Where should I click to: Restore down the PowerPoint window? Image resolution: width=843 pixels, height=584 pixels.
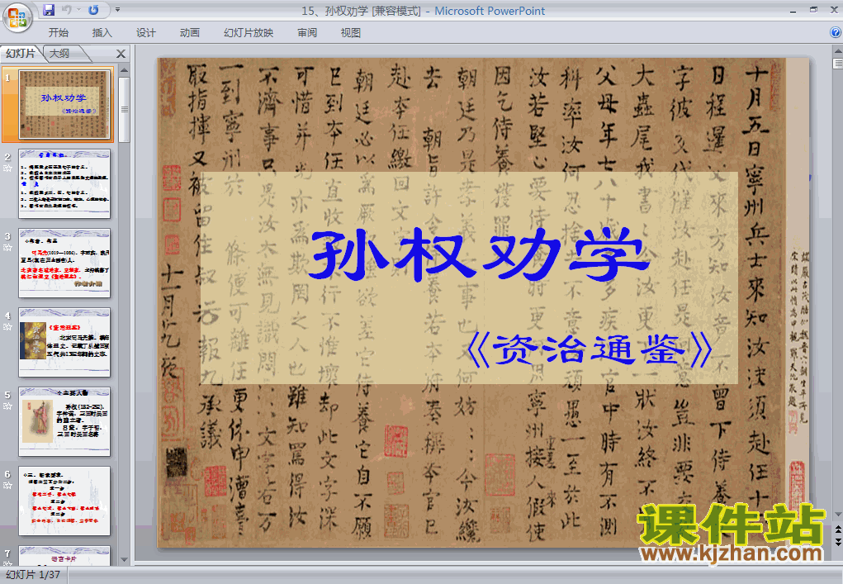point(813,10)
